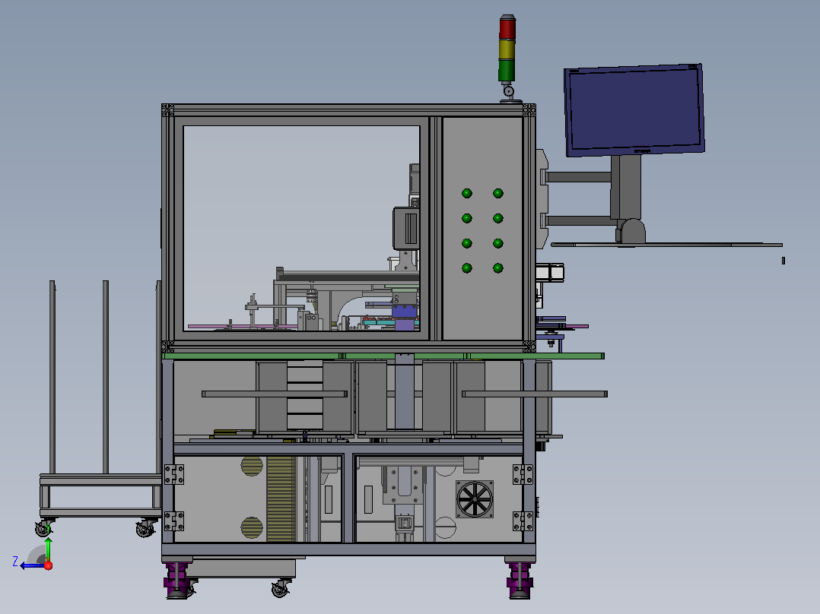
Task: Select the yellow lamp of the signal tower
Action: [x=507, y=49]
